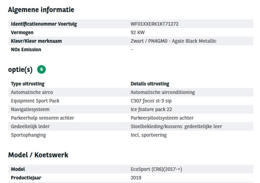Click the green options count badge

(41, 70)
